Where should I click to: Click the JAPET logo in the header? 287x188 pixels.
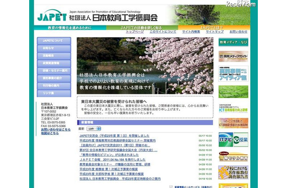coord(52,16)
